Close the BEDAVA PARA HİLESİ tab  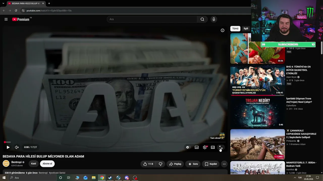(43, 4)
